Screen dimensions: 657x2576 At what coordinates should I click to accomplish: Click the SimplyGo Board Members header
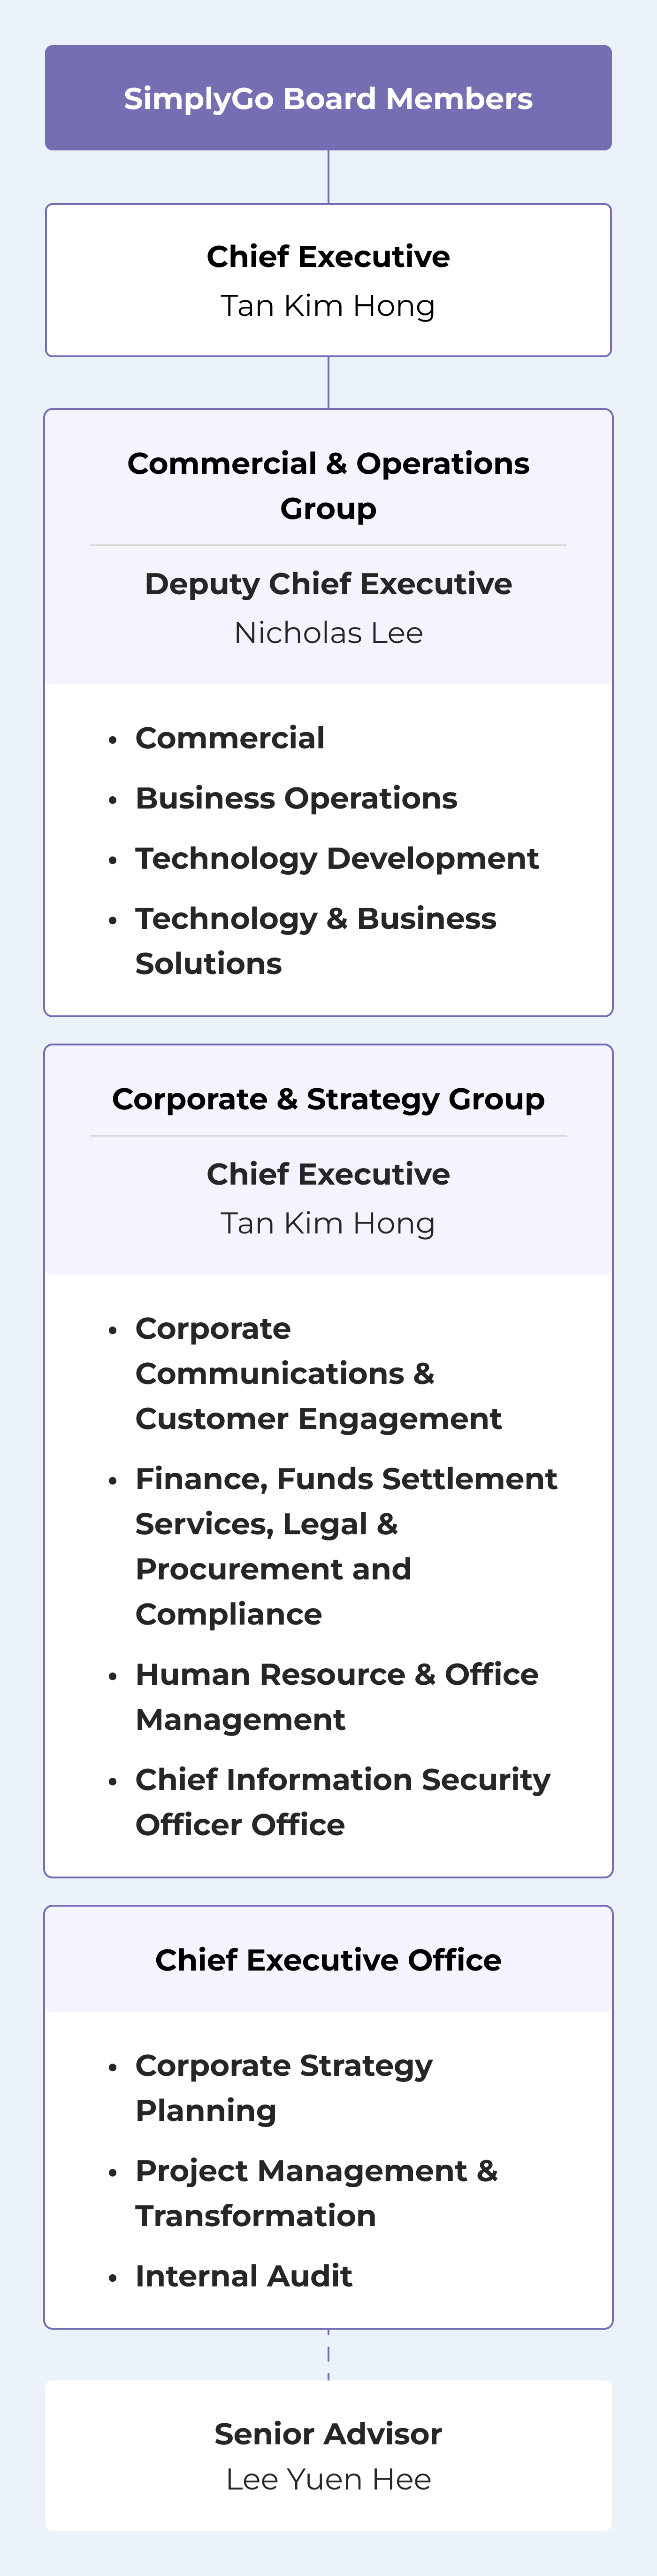(x=328, y=98)
